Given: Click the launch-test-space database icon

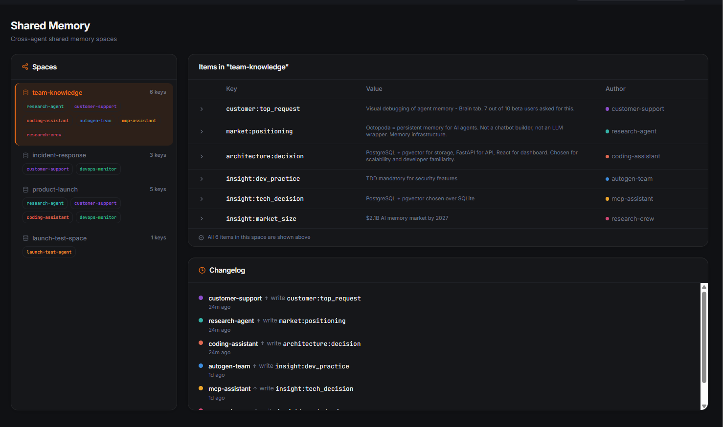Looking at the screenshot, I should (x=25, y=238).
